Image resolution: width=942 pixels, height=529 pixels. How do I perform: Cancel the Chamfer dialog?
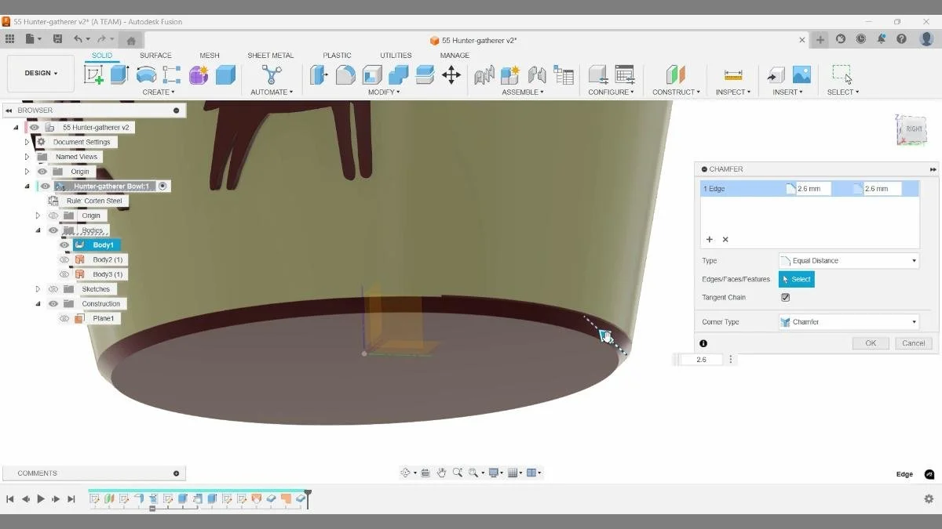click(912, 342)
